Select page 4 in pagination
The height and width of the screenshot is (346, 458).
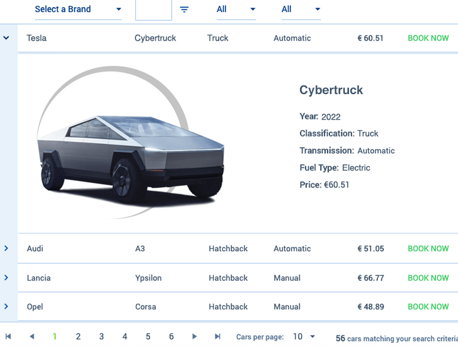pos(125,336)
